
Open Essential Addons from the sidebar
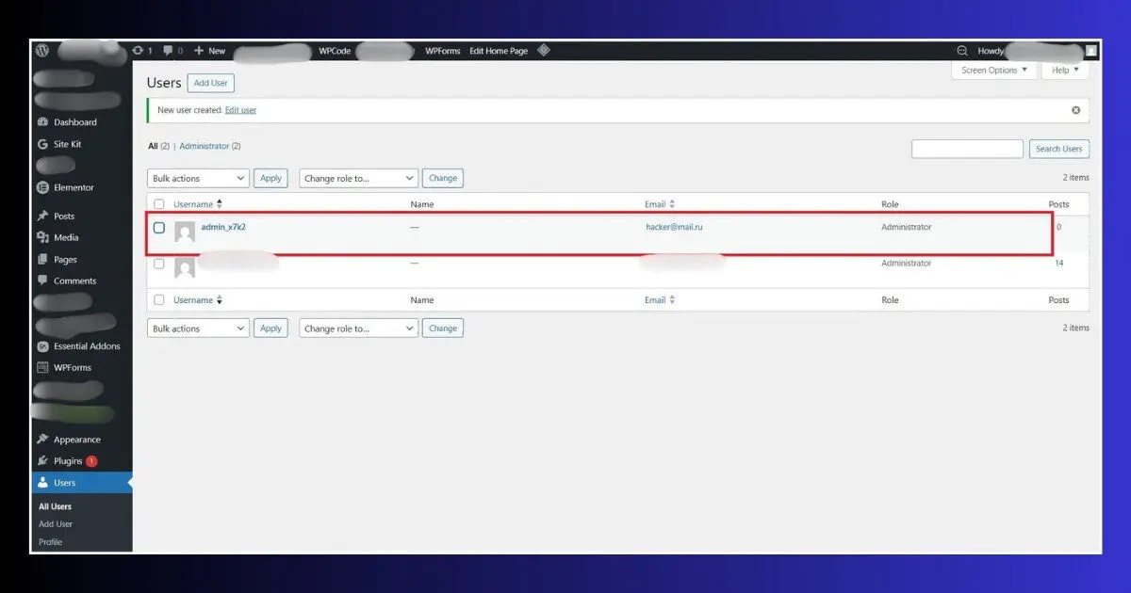(x=81, y=345)
